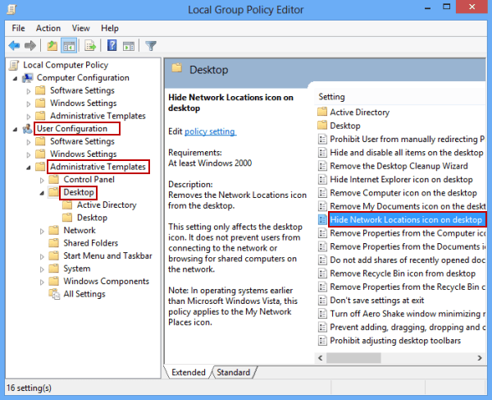
Task: Close the Local Group Policy Editor window
Action: click(x=471, y=7)
